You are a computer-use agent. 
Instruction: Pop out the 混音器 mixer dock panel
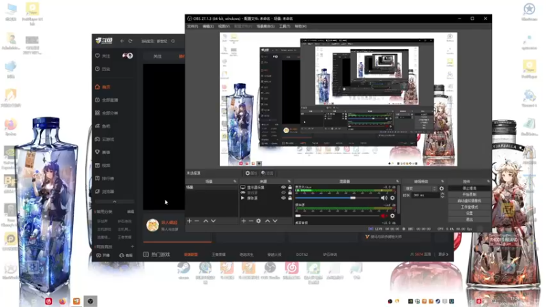coord(397,181)
